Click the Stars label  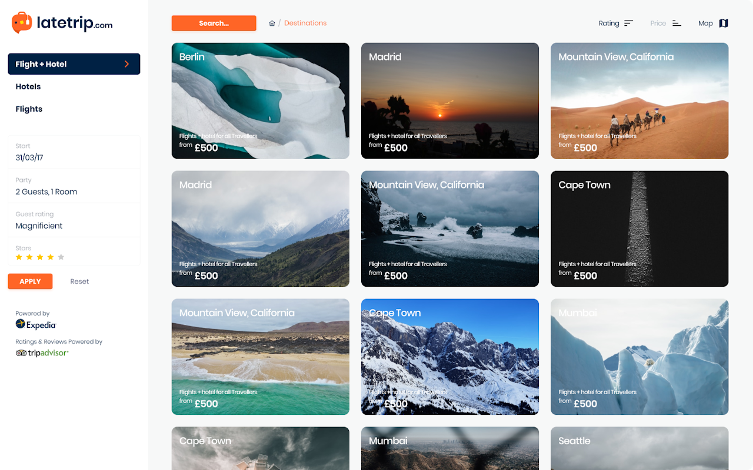(x=24, y=249)
